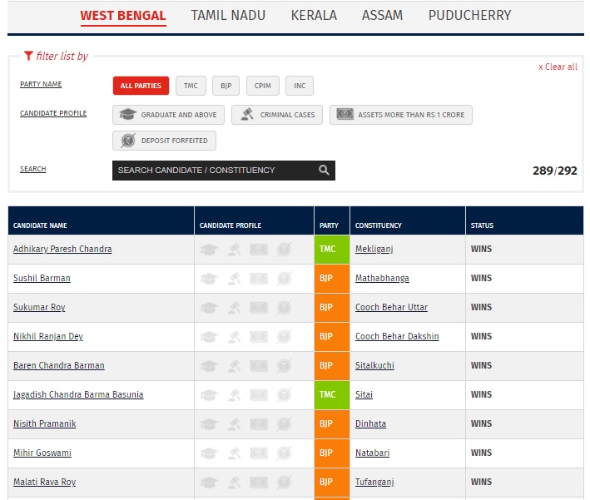
Task: Select the Kerala tab
Action: click(314, 16)
